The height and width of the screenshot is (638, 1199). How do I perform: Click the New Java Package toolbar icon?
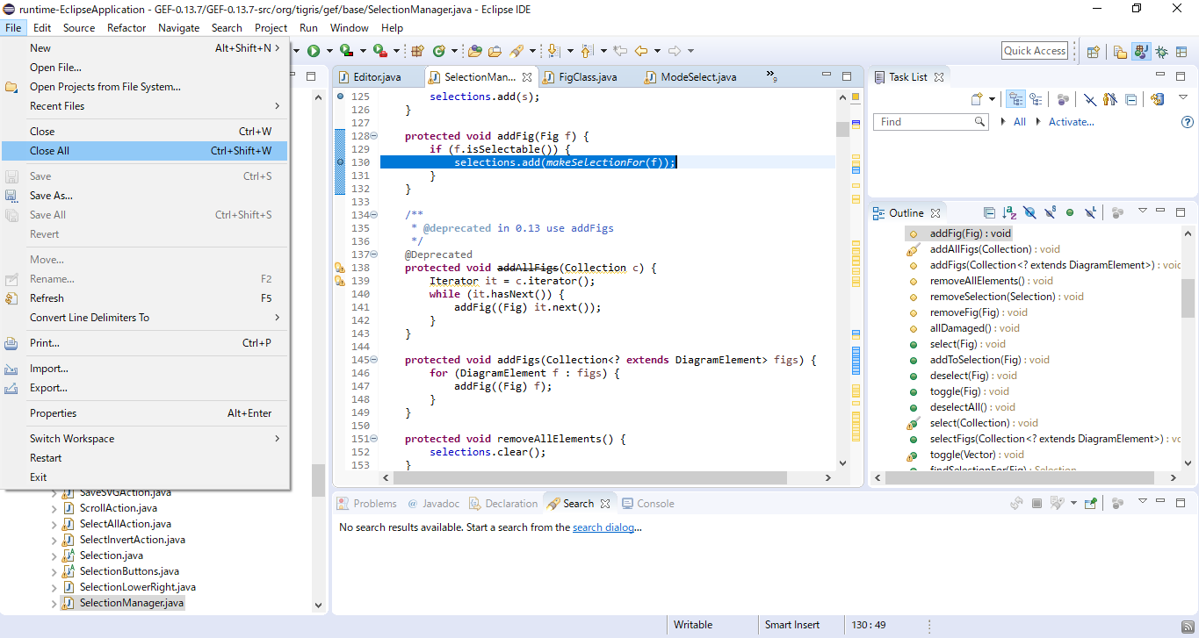[417, 51]
